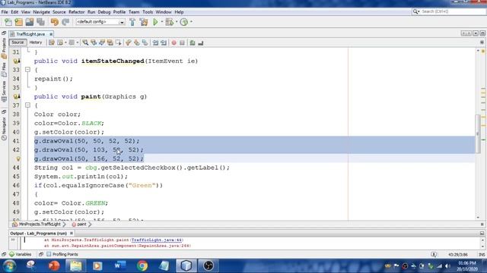487x273 pixels.
Task: Close the TrafficLight.java tab
Action: point(51,34)
